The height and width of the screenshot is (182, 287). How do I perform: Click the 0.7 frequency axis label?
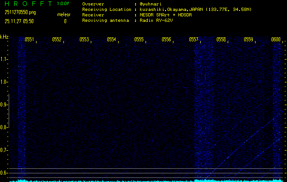tap(4, 150)
